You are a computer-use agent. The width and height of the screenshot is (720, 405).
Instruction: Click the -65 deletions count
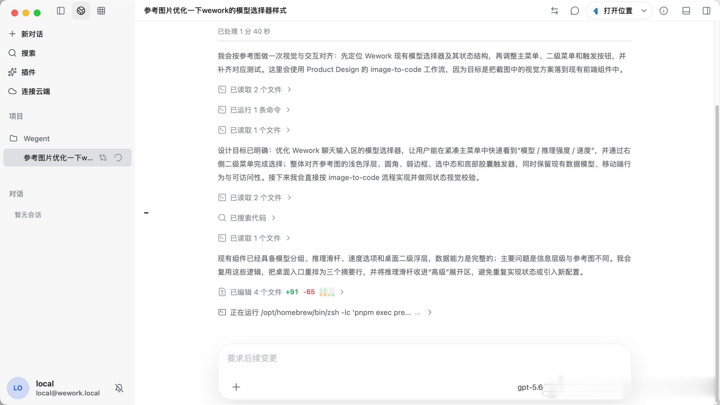tap(309, 292)
